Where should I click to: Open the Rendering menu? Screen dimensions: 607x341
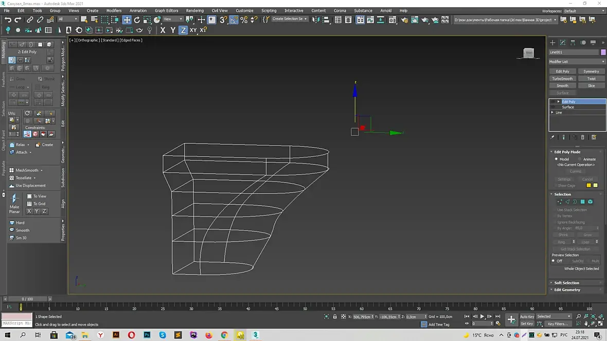pos(194,10)
